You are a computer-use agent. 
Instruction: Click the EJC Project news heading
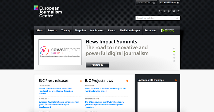(x=99, y=81)
